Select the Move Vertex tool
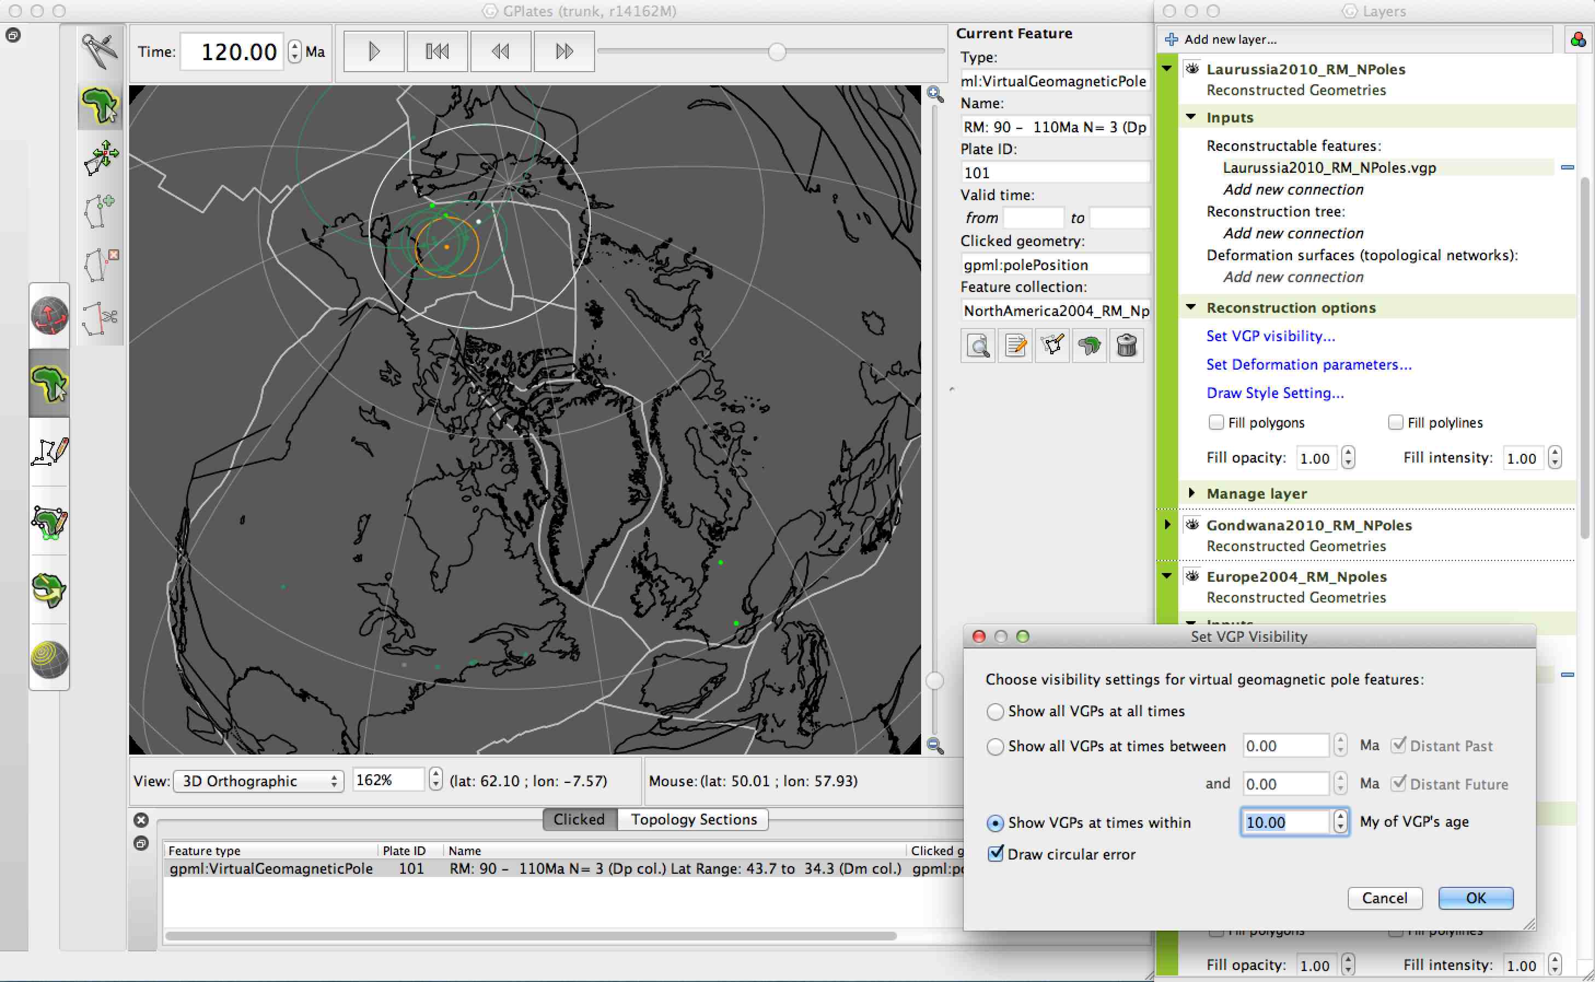Image resolution: width=1595 pixels, height=982 pixels. point(101,158)
